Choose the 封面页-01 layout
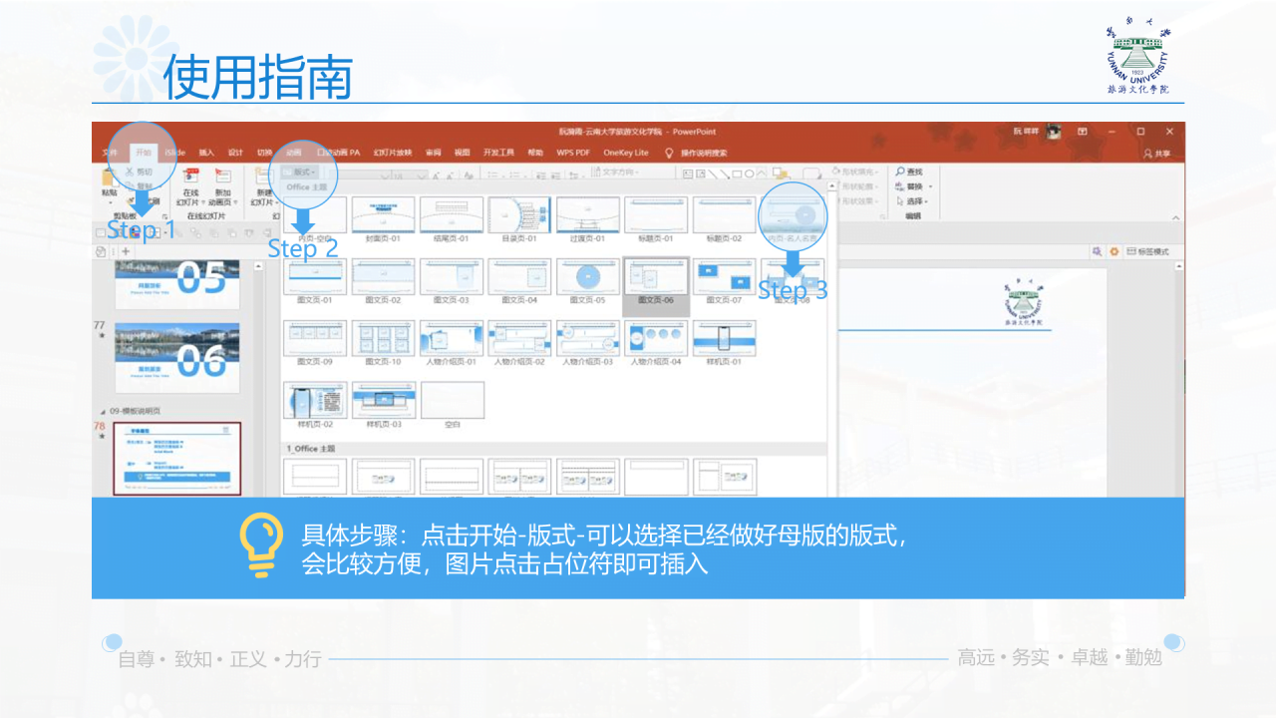This screenshot has height=718, width=1276. [384, 219]
